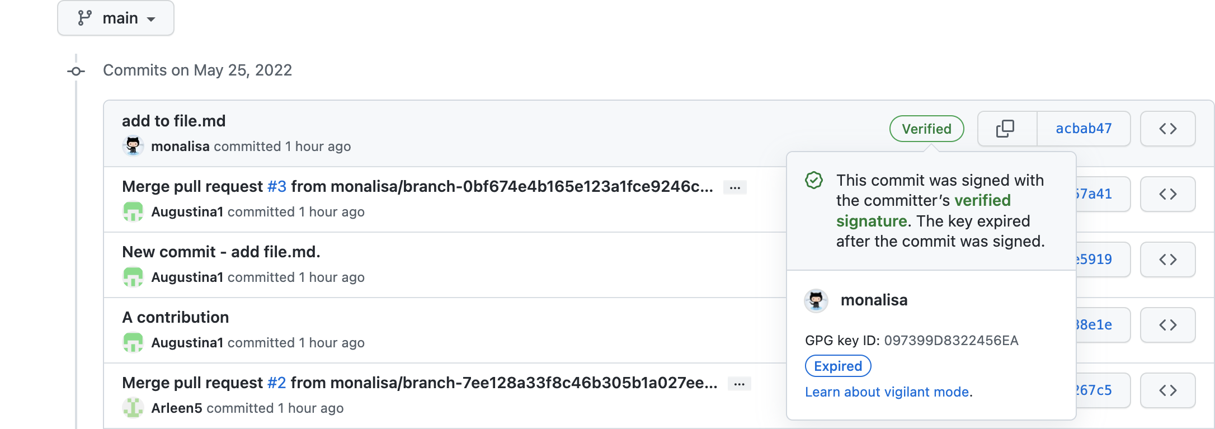
Task: Click monalisa's avatar on add to file.md
Action: 133,147
